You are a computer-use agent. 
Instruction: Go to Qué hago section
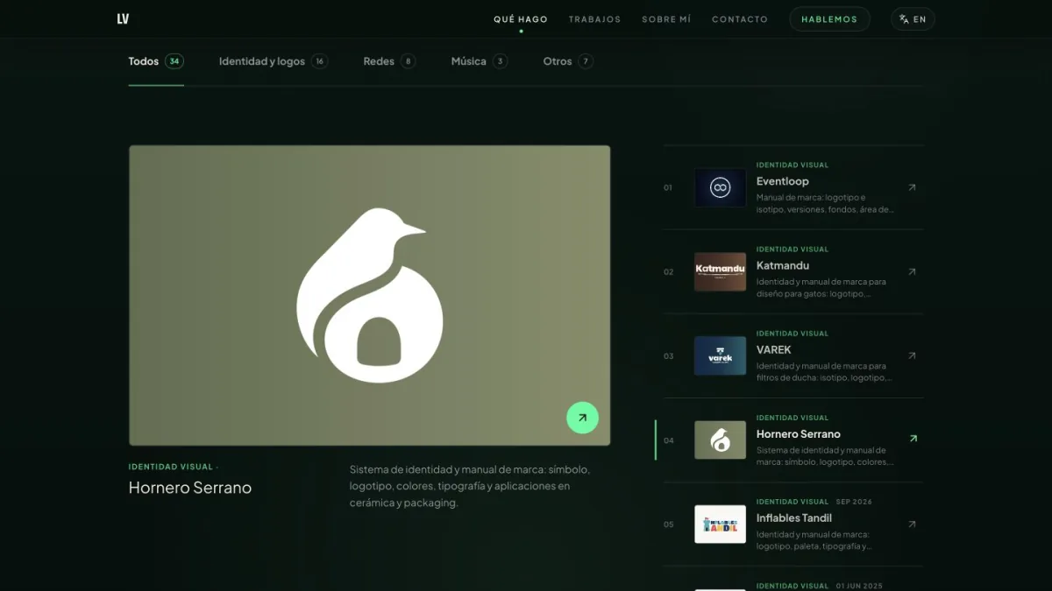coord(521,19)
